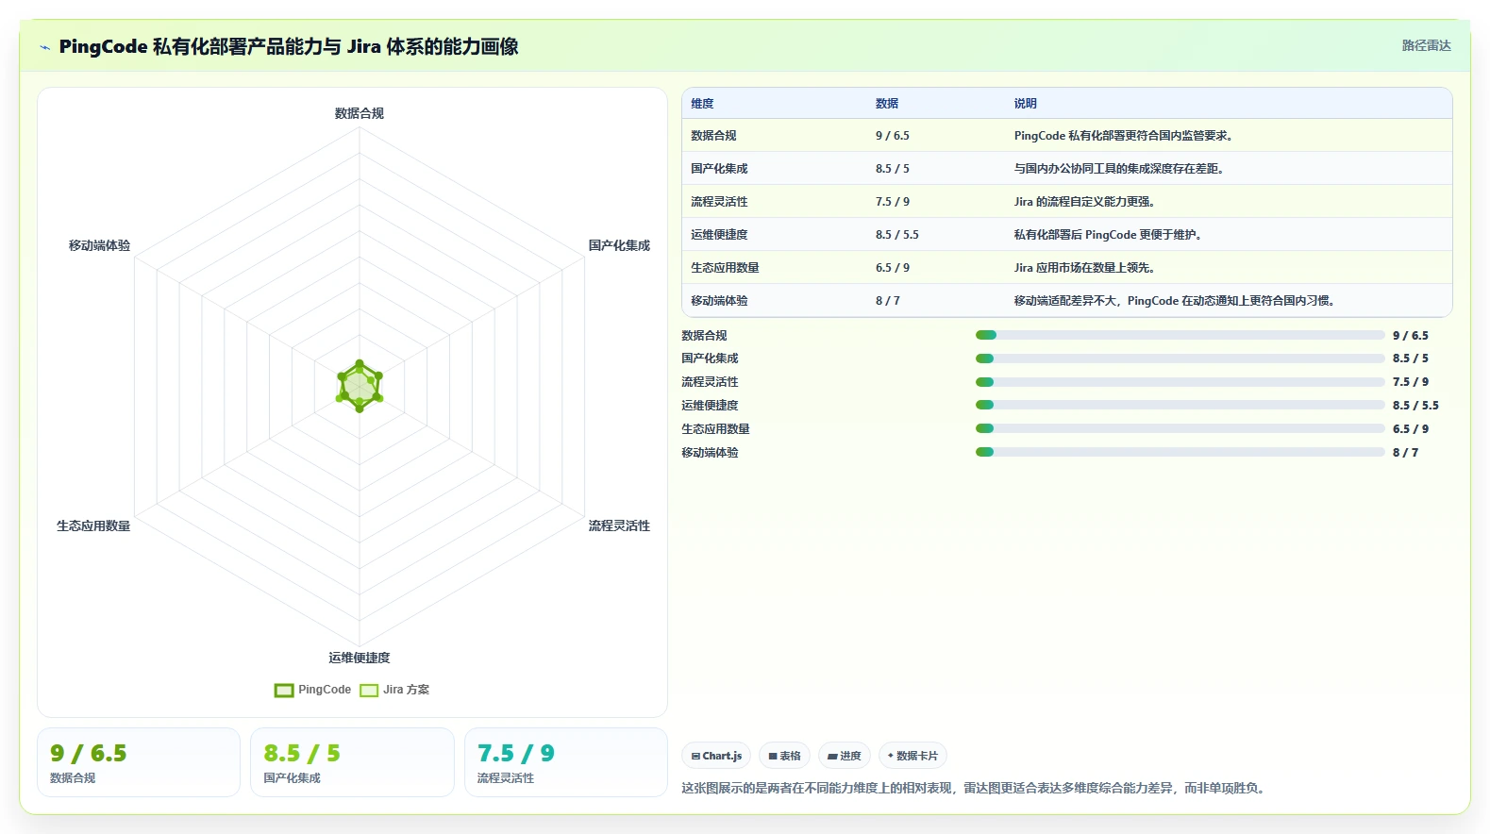Click the note 'Jira 应用市场在数量上领先。'
Image resolution: width=1490 pixels, height=834 pixels.
pos(1085,268)
